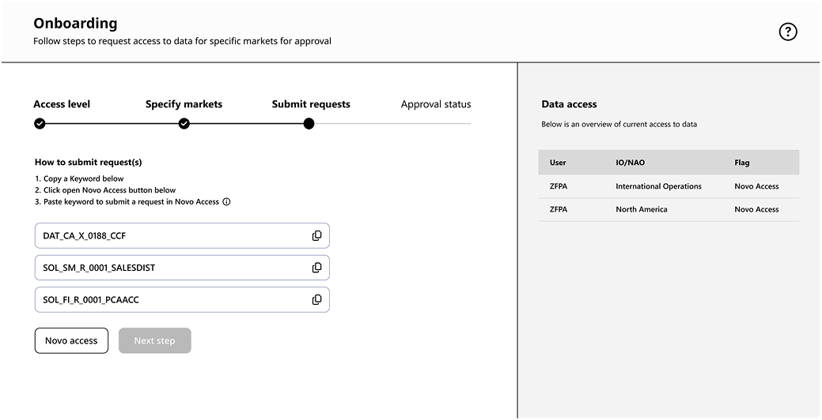The height and width of the screenshot is (420, 822).
Task: Copy the SOL_SM_R_0001_SALESDIST keyword
Action: (x=316, y=268)
